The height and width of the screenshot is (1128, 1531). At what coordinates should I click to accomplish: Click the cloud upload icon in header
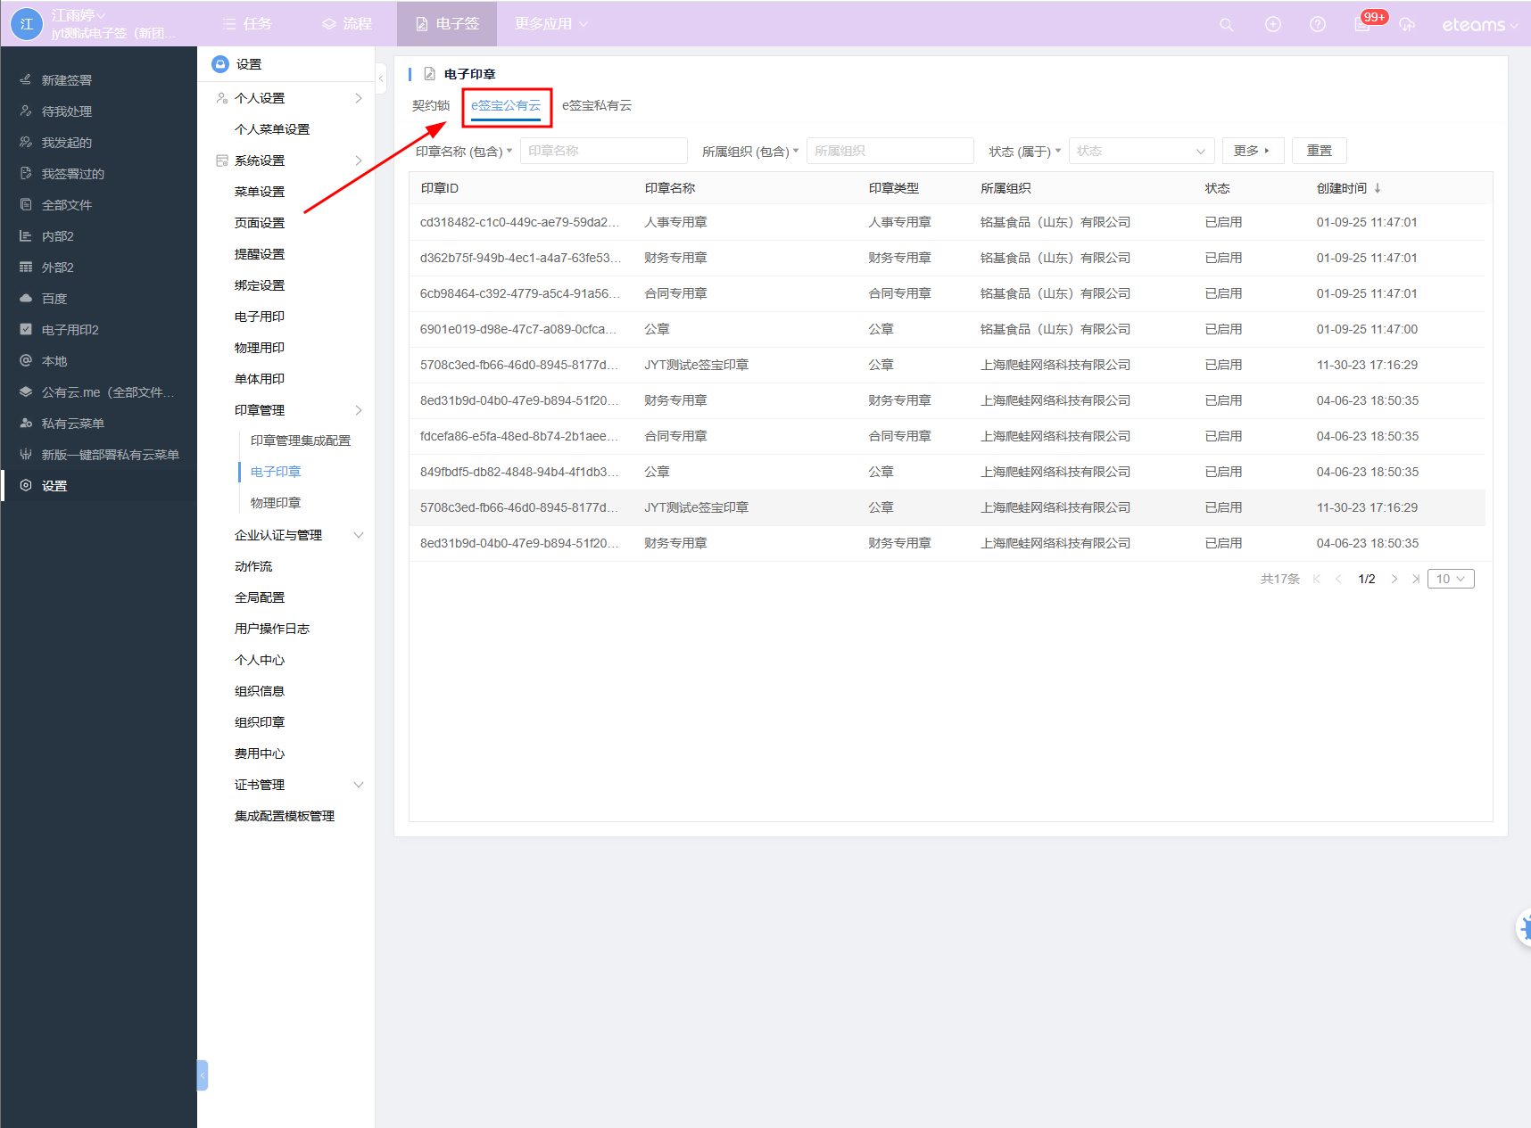click(x=1407, y=25)
